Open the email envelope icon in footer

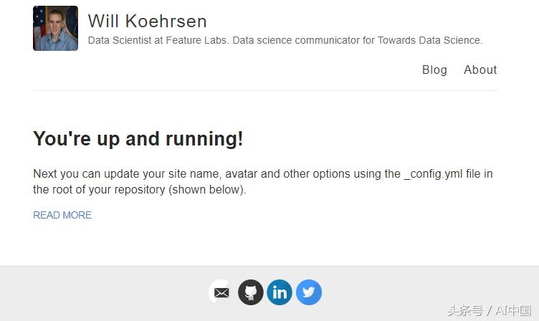(x=221, y=292)
